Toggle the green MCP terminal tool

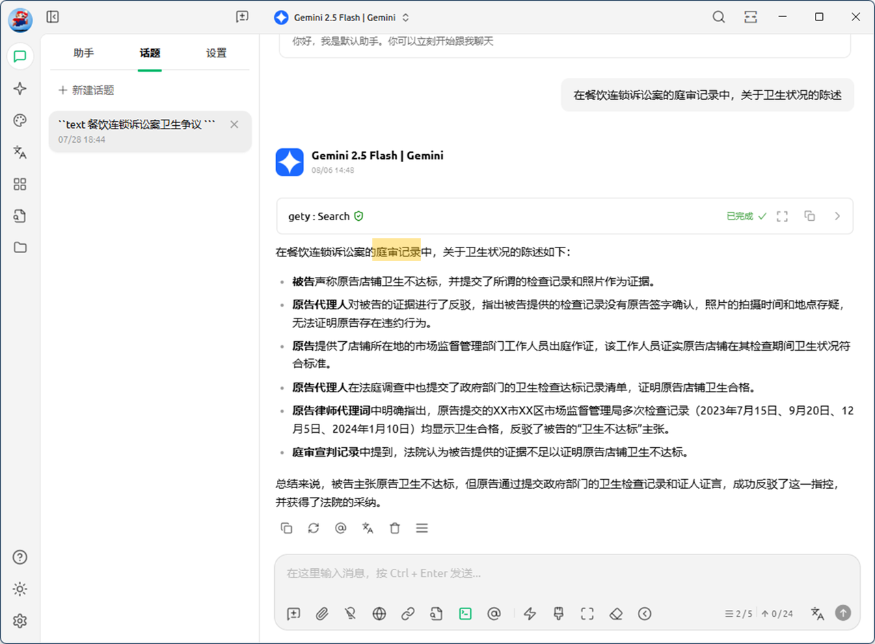pos(466,614)
